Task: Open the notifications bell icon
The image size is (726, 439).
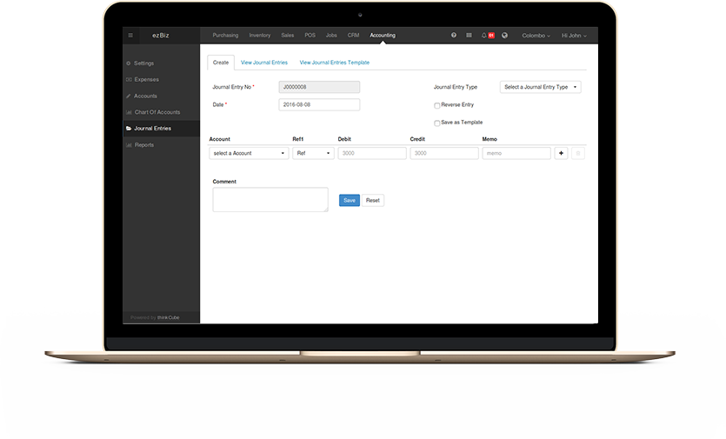Action: pyautogui.click(x=483, y=35)
